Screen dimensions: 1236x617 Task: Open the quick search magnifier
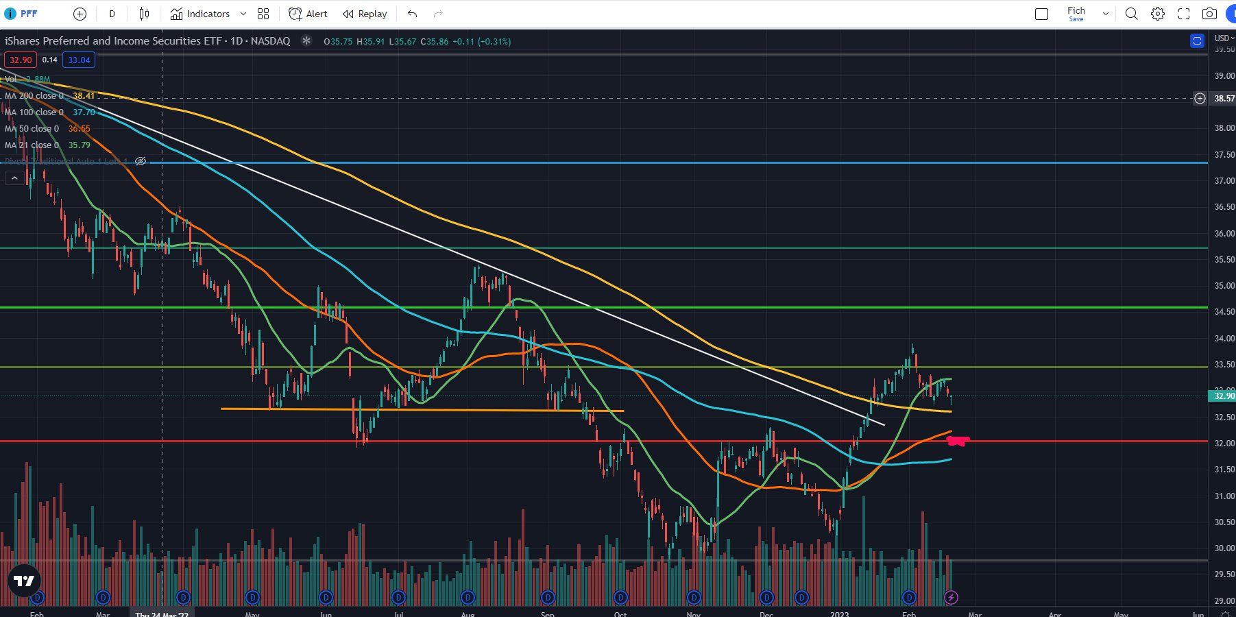point(1132,14)
